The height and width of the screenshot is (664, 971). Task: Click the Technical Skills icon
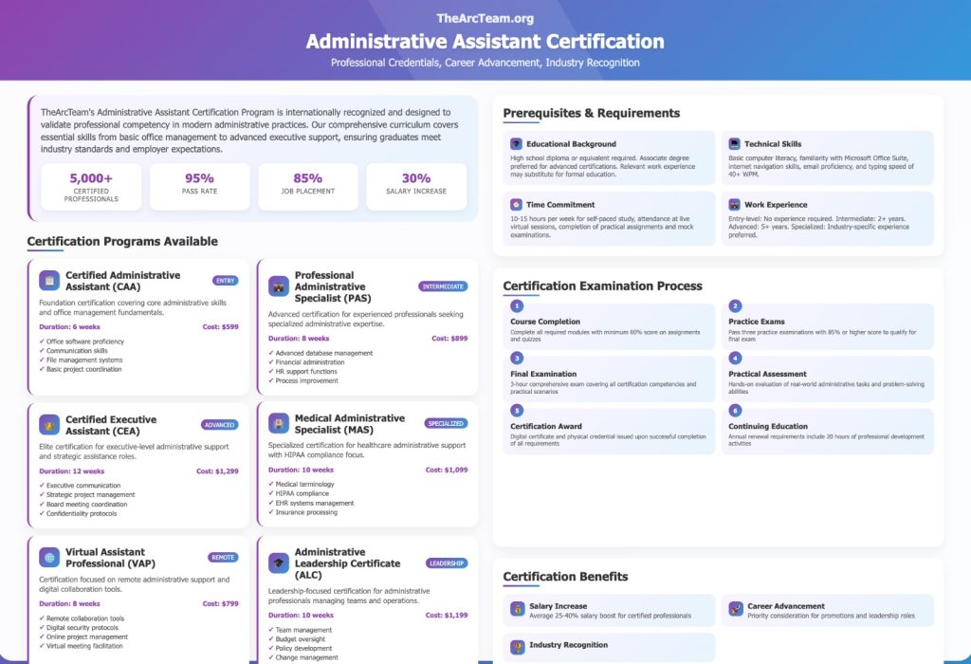(x=734, y=144)
